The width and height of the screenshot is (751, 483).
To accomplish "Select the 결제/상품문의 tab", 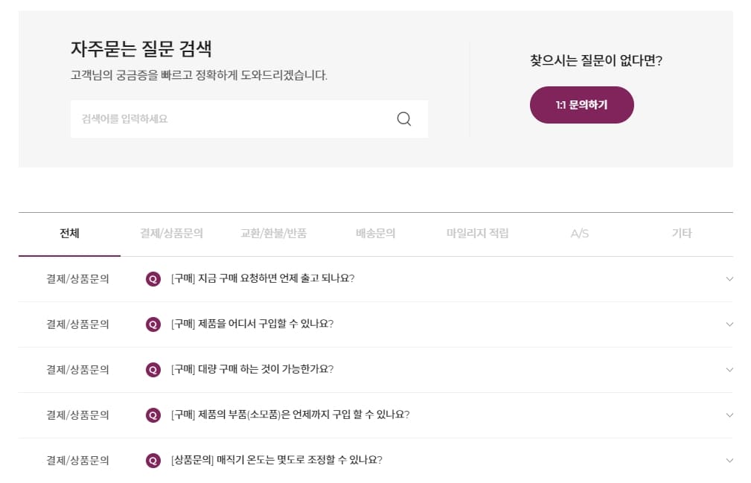I will point(169,233).
